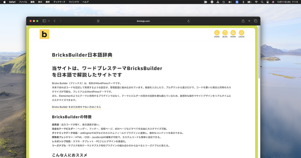Open the WORK icon in site header
Image resolution: width=301 pixels, height=158 pixels.
click(x=233, y=33)
